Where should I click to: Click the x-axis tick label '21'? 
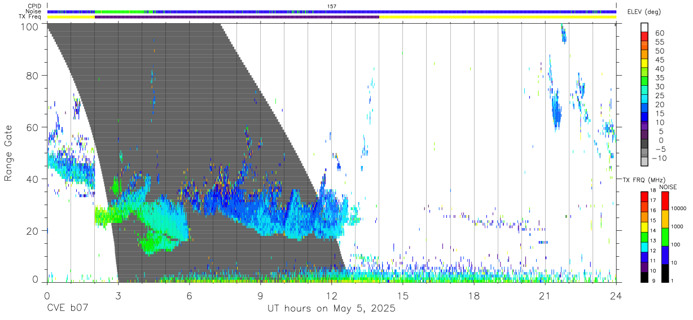(x=545, y=295)
